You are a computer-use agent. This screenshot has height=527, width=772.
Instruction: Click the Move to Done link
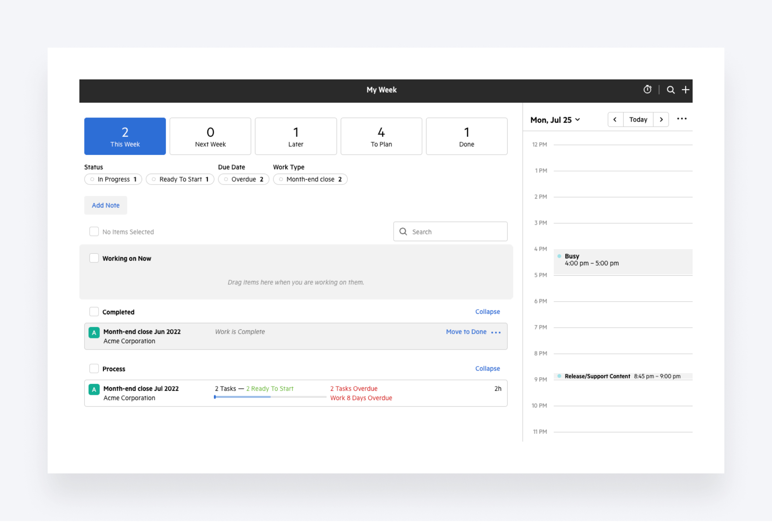[x=466, y=331]
